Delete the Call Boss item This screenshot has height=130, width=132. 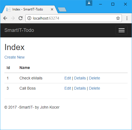94,88
